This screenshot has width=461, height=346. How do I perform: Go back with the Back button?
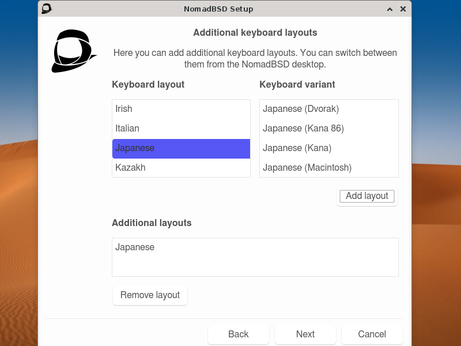pos(238,334)
